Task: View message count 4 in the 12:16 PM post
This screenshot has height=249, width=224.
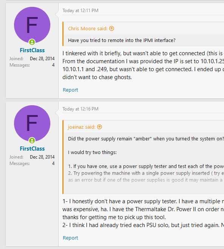Action: click(53, 163)
